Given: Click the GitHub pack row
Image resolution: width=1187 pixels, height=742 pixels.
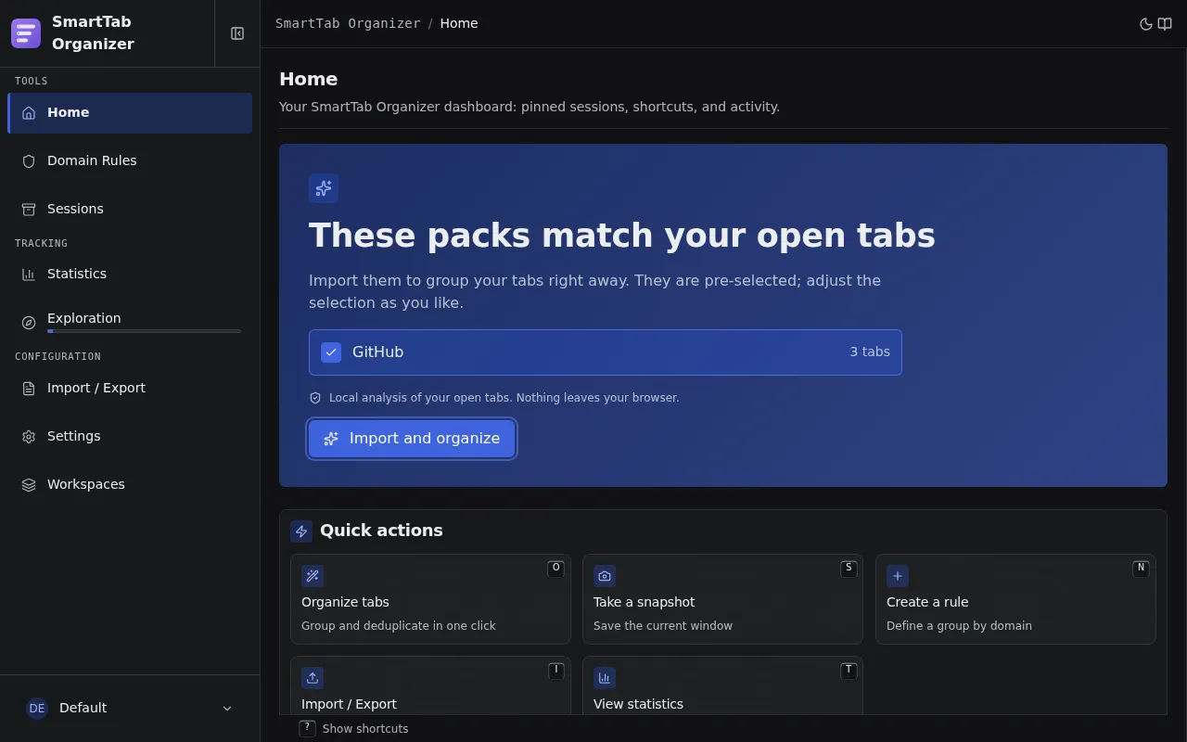Looking at the screenshot, I should (x=606, y=352).
